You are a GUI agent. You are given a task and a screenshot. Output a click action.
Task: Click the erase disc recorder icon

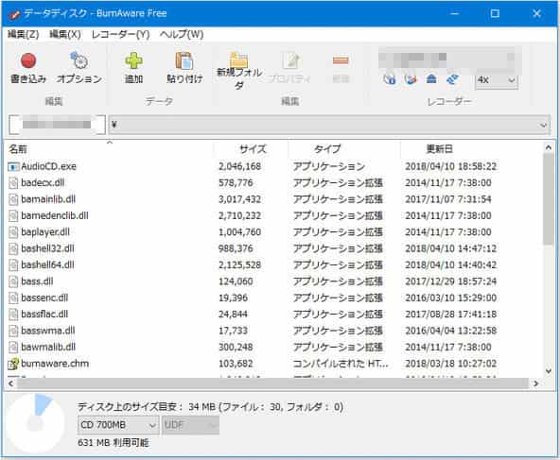pos(411,79)
